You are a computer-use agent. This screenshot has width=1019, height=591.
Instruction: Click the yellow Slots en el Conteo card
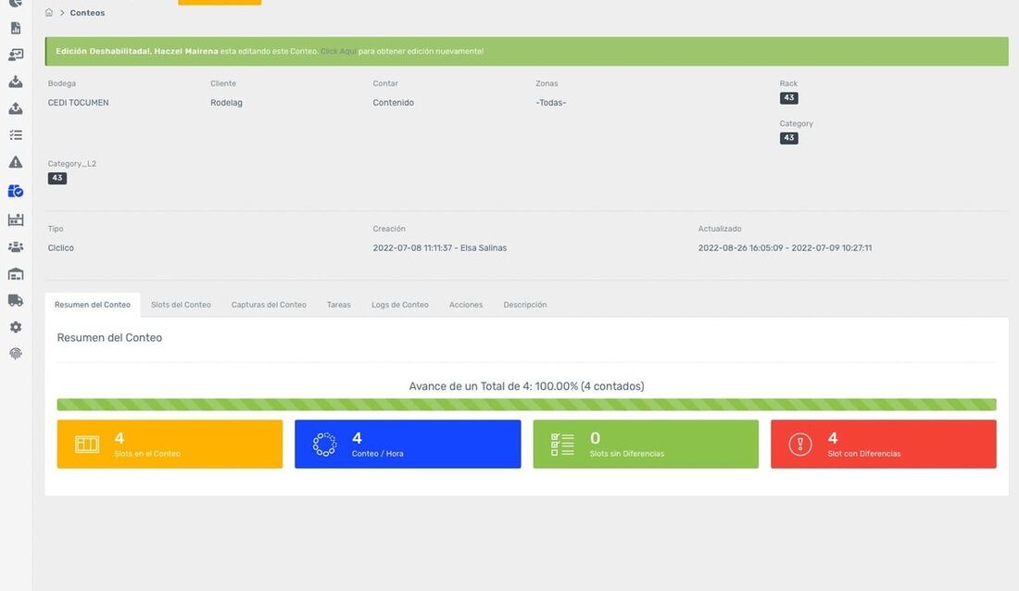pos(170,444)
